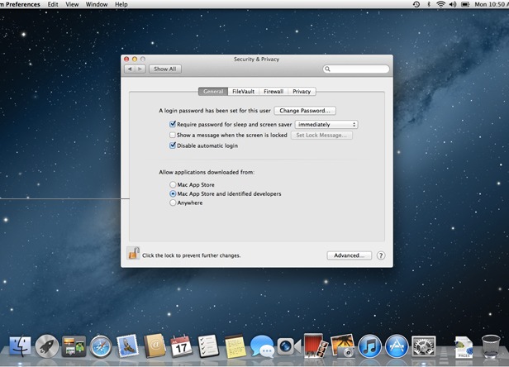Viewport: 509px width, 367px height.
Task: Select Mac App Store only option
Action: click(x=173, y=184)
